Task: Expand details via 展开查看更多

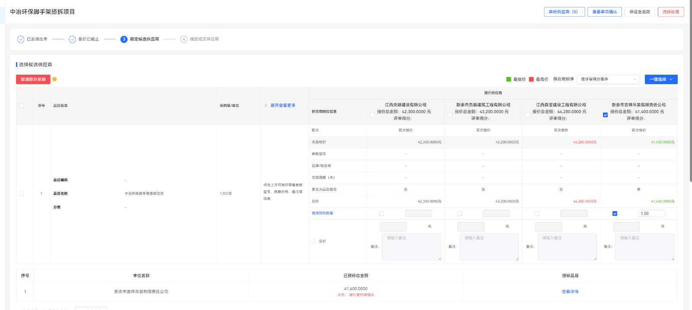Action: coord(283,105)
